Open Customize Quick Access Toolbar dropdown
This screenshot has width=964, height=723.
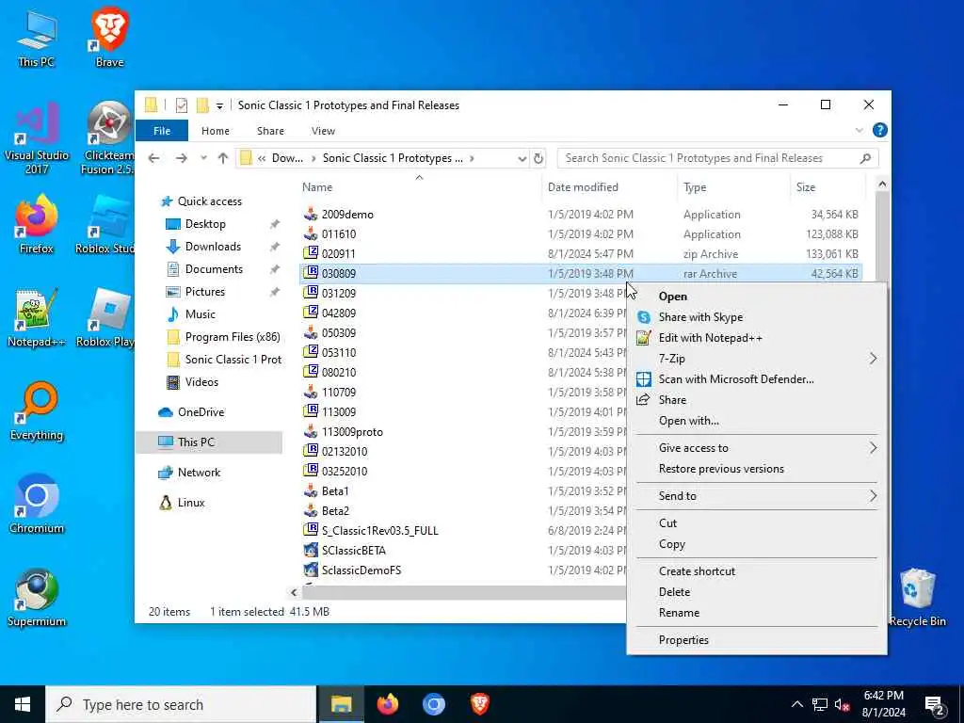click(219, 105)
